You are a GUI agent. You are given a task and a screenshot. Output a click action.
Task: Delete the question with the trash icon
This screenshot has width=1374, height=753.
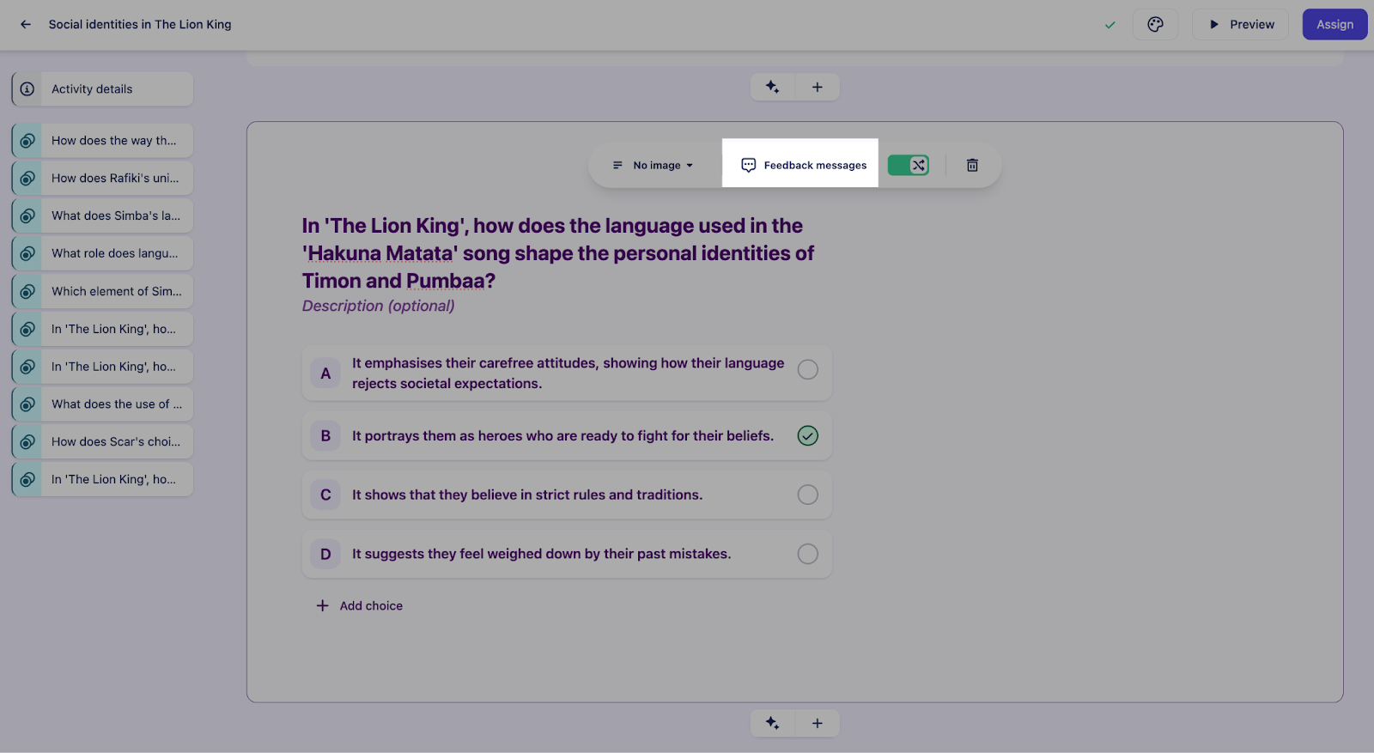click(972, 165)
